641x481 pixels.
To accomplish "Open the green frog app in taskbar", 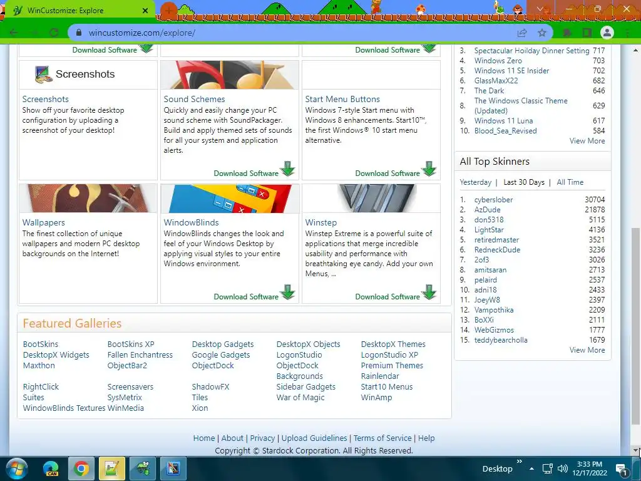I will (143, 468).
